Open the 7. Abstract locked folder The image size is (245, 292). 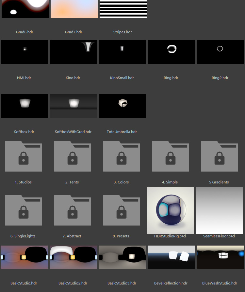tap(73, 210)
